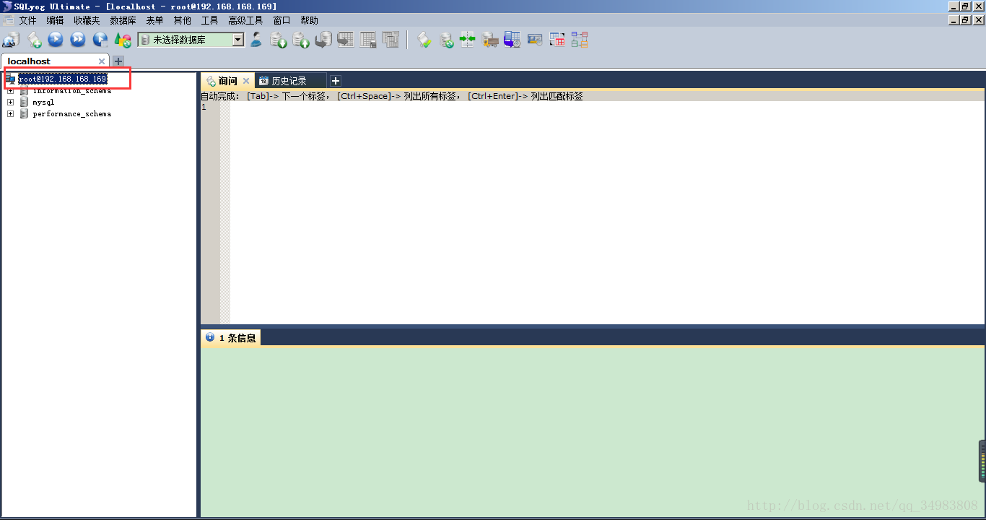Click the database icon with gray return arrow

(x=323, y=40)
